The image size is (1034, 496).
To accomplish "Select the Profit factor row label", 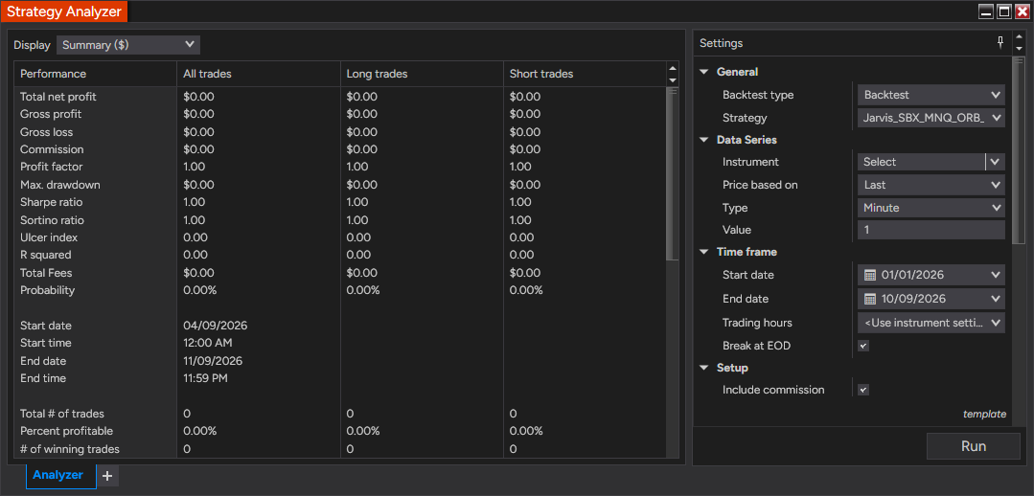I will tap(52, 167).
